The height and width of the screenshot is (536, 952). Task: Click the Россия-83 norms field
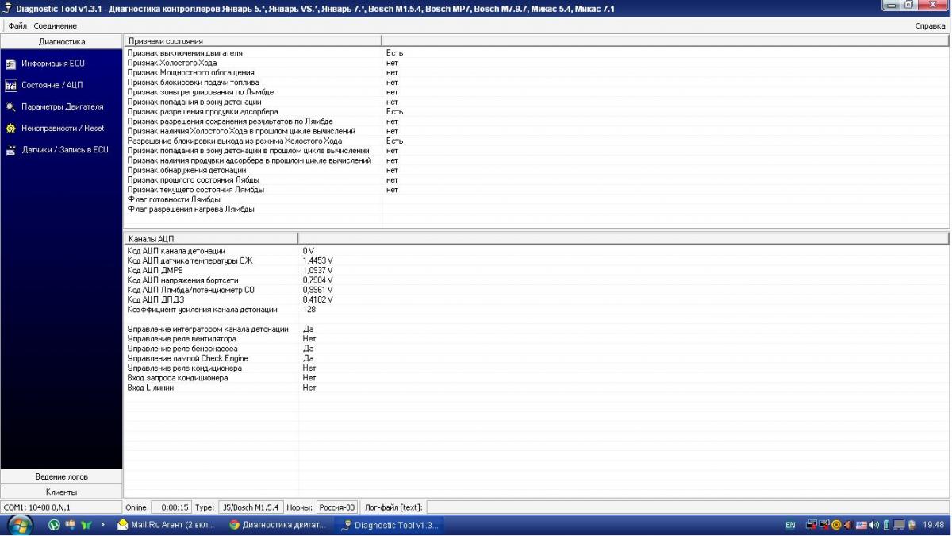click(337, 507)
